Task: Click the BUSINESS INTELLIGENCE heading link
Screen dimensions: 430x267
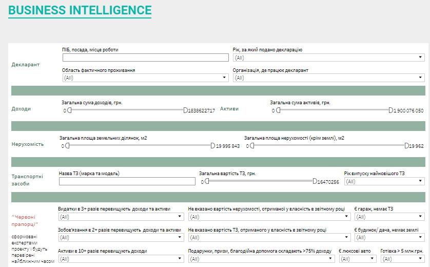Action: pos(80,10)
